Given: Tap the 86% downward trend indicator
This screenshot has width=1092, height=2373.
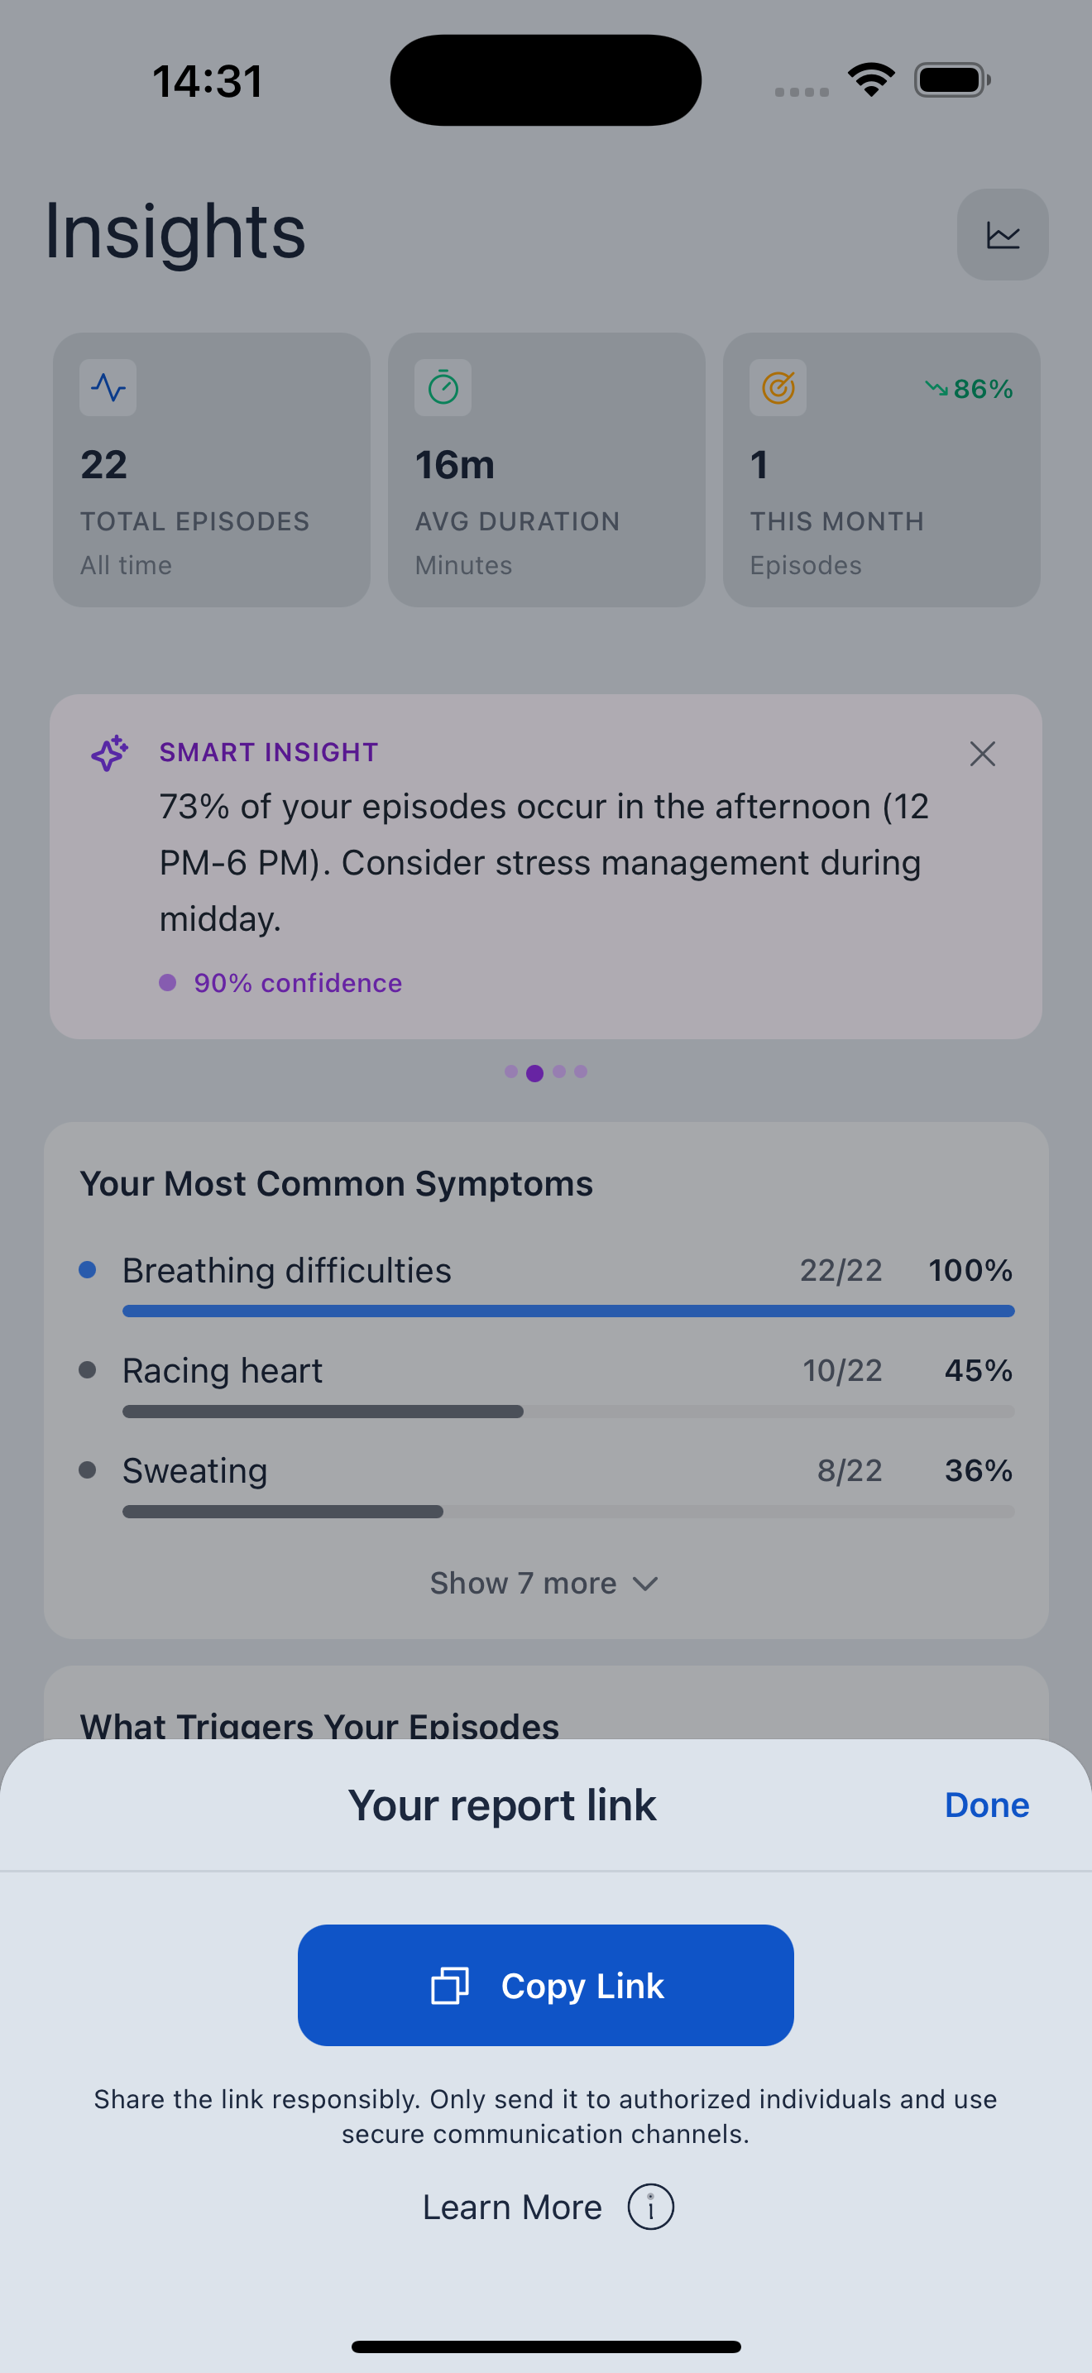Looking at the screenshot, I should point(969,389).
